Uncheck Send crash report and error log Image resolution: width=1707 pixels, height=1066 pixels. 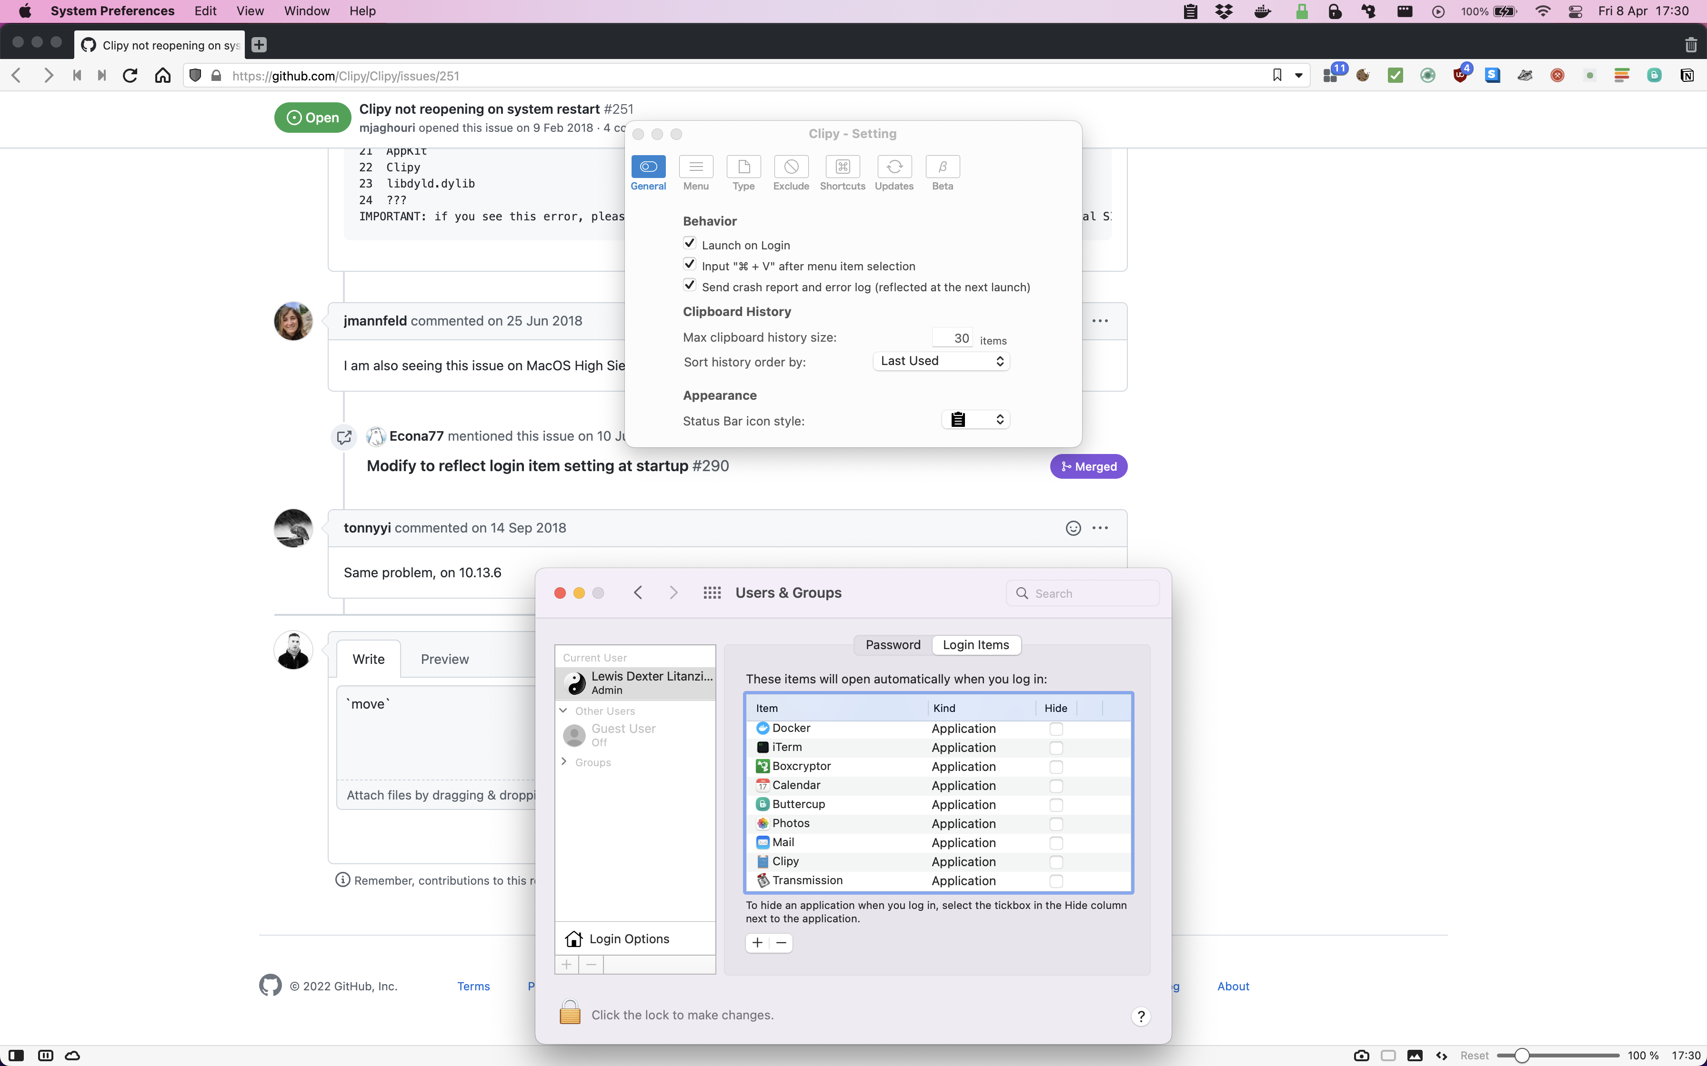pos(690,285)
